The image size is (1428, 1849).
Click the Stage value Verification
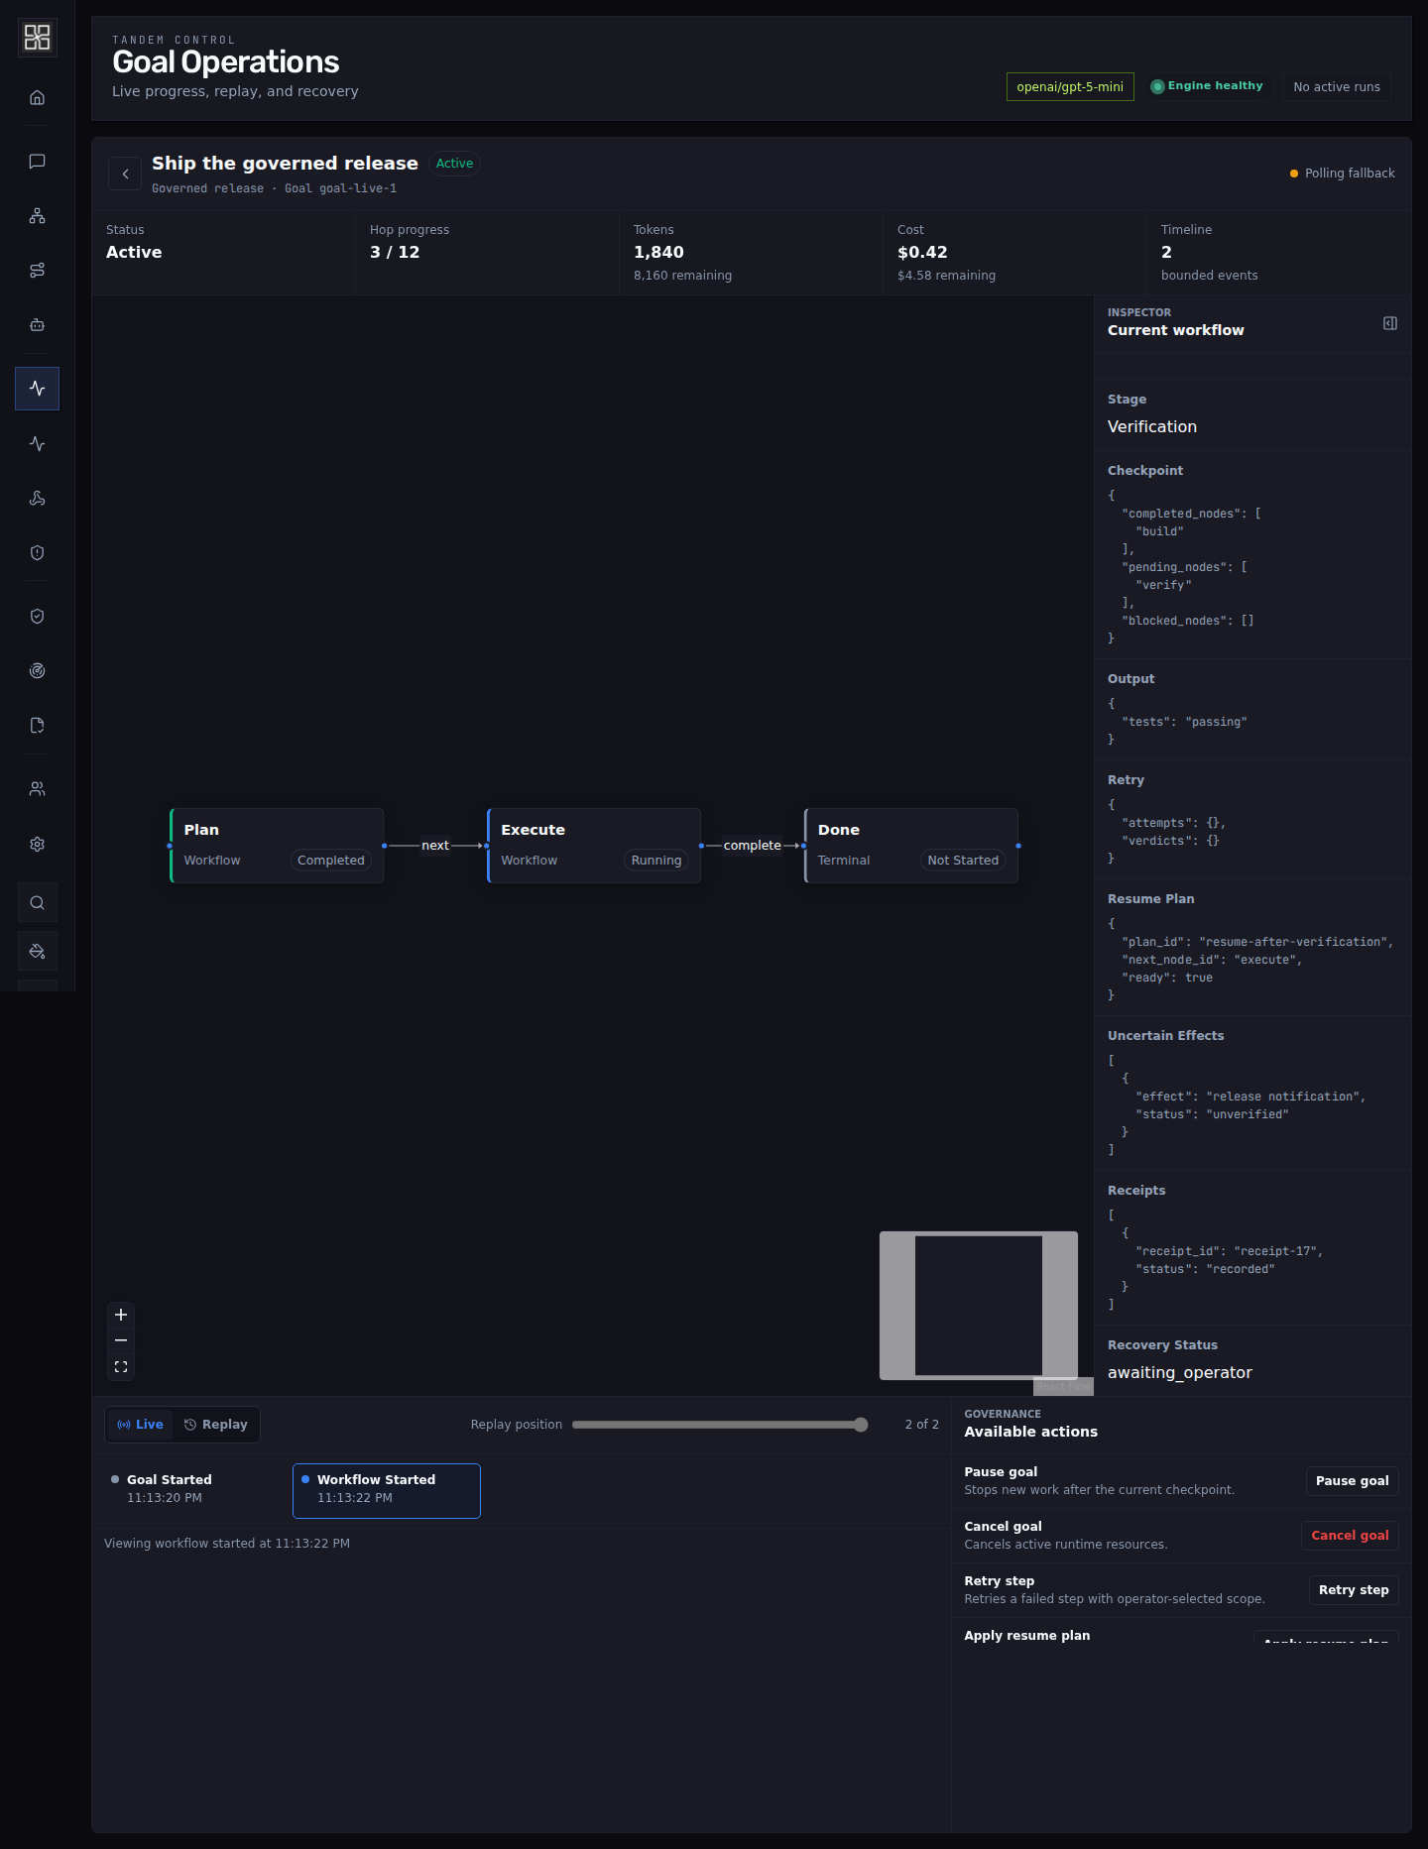[1152, 427]
